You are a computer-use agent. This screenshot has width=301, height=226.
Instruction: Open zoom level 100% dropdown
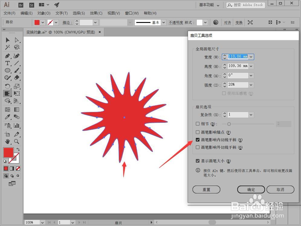(42, 223)
